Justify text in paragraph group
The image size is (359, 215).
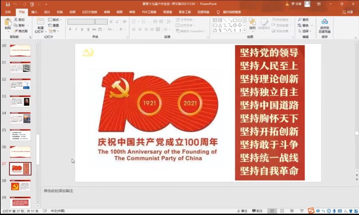[x=152, y=29]
